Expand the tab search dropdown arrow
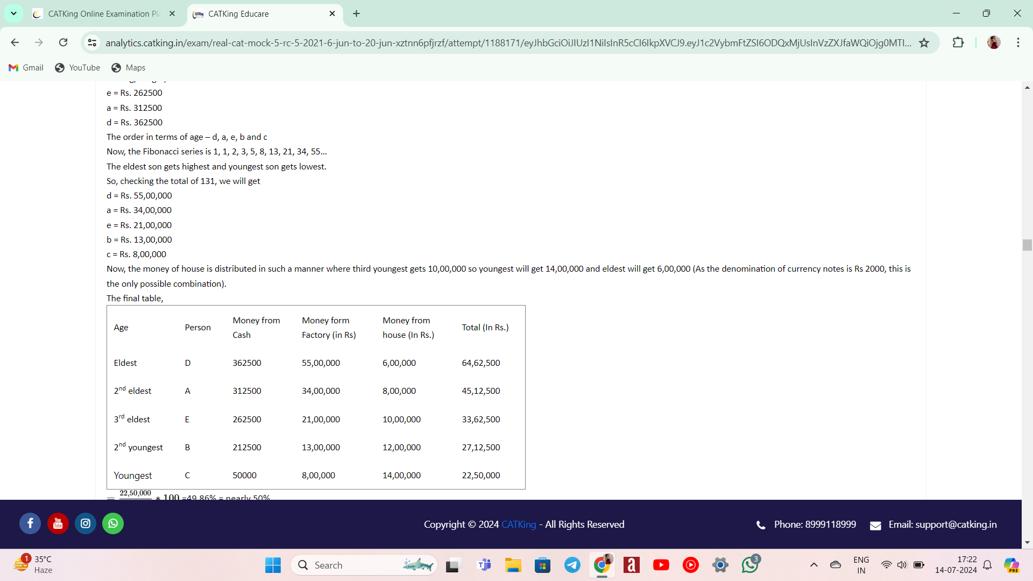This screenshot has height=581, width=1033. point(13,13)
